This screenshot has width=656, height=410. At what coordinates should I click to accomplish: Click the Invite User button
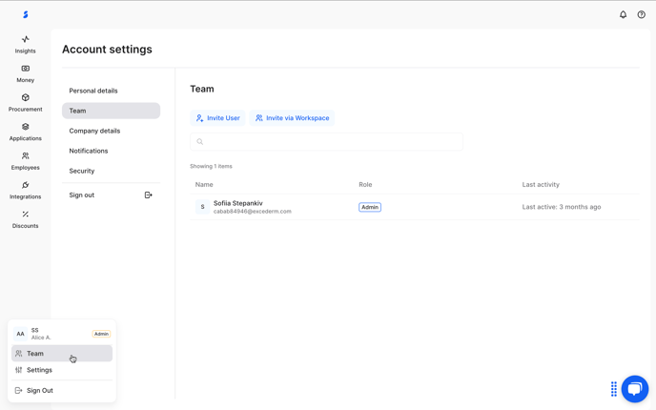[x=217, y=118]
